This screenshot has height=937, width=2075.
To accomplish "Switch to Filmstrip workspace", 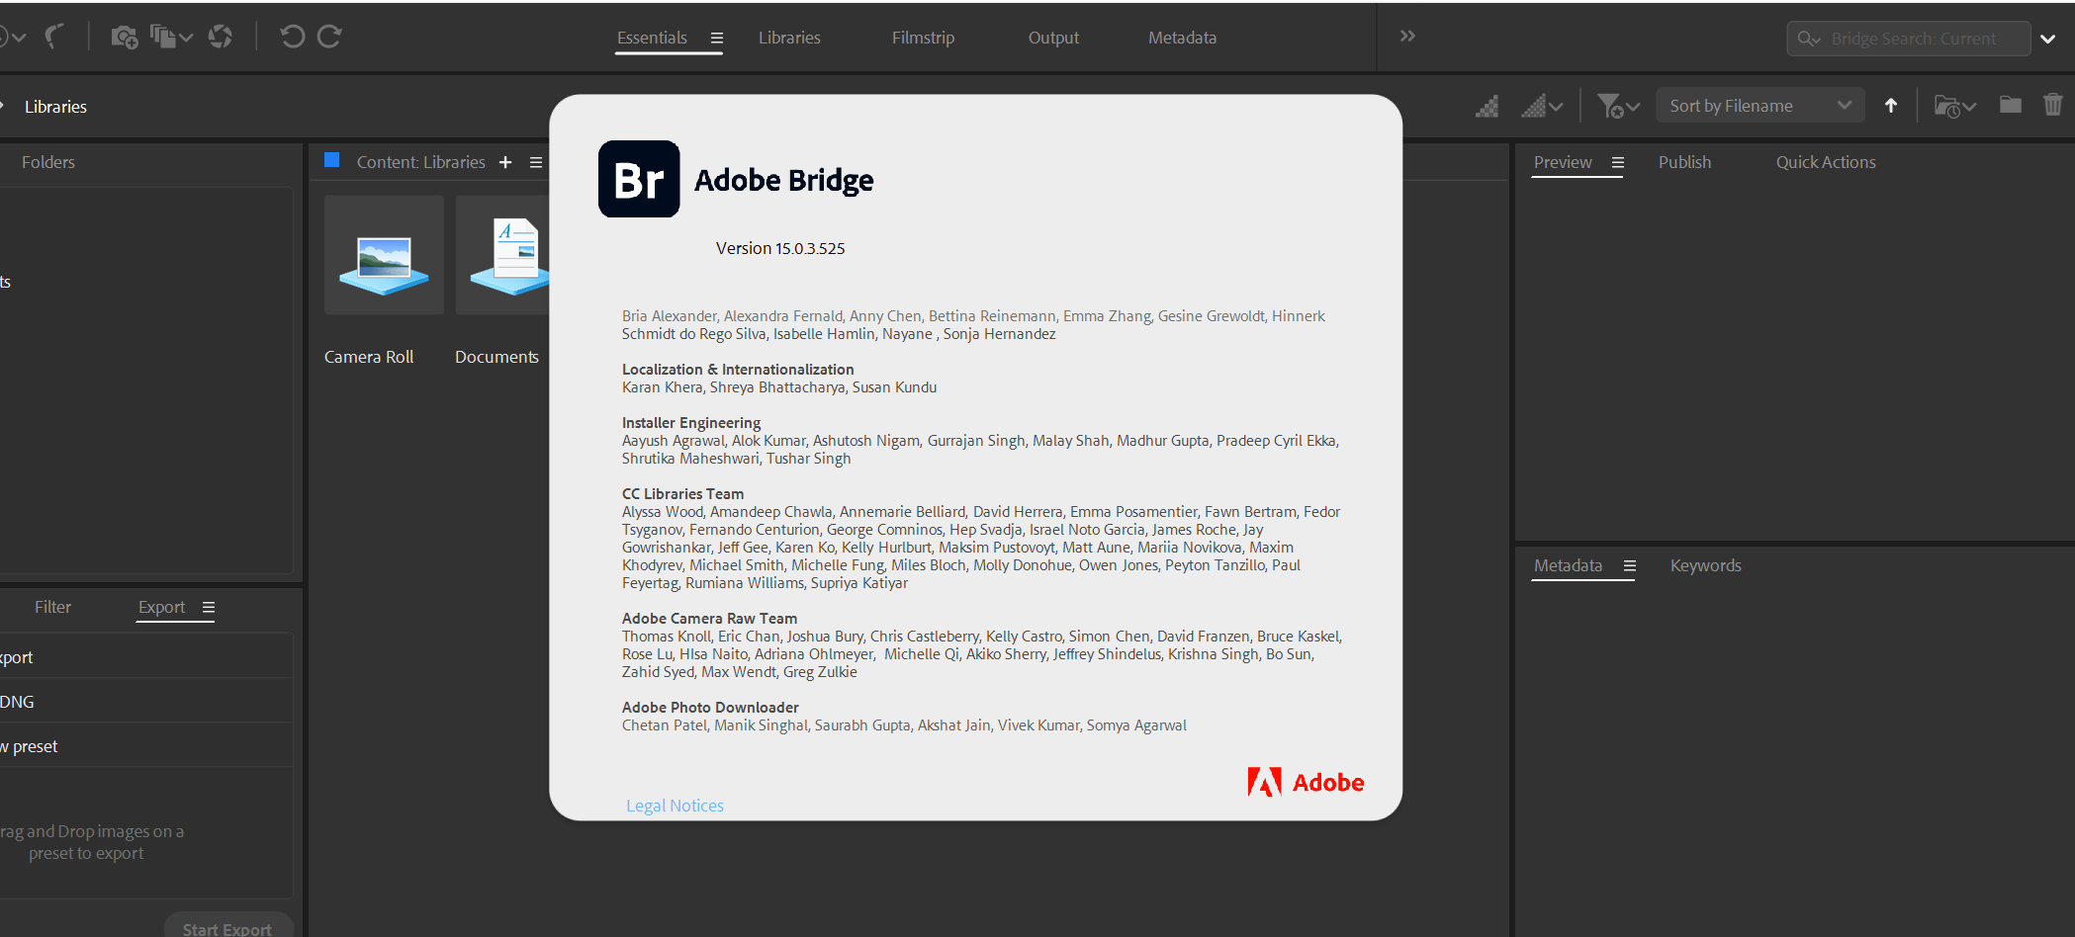I will click(923, 38).
